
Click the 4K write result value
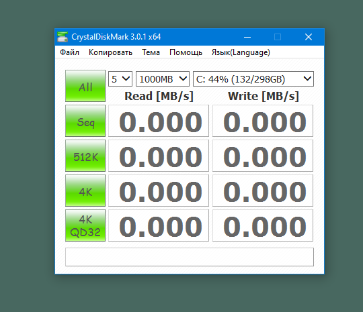(263, 191)
